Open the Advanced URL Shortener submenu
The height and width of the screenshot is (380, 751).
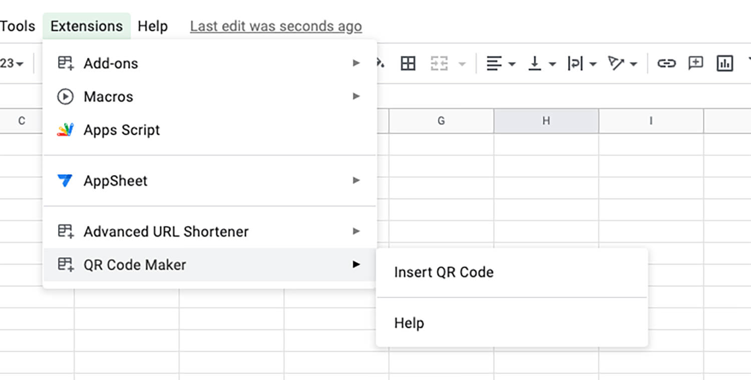(x=210, y=231)
